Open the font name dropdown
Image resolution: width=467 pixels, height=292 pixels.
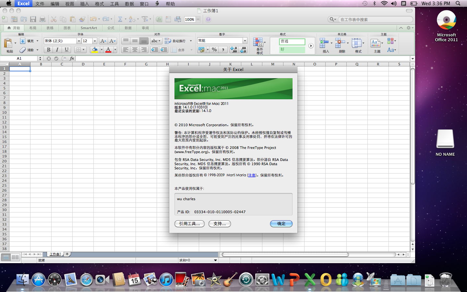79,41
